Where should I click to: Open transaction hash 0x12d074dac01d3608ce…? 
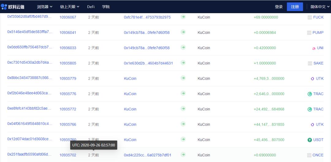pos(29,139)
